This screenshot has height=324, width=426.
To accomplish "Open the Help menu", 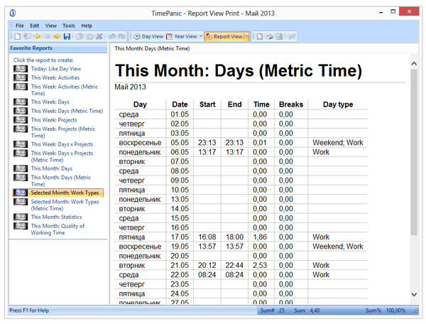I will click(x=87, y=26).
